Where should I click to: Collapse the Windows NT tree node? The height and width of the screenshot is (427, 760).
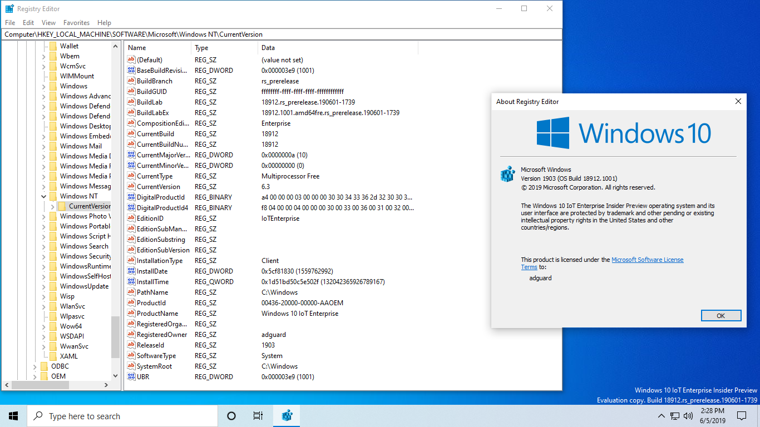point(44,196)
